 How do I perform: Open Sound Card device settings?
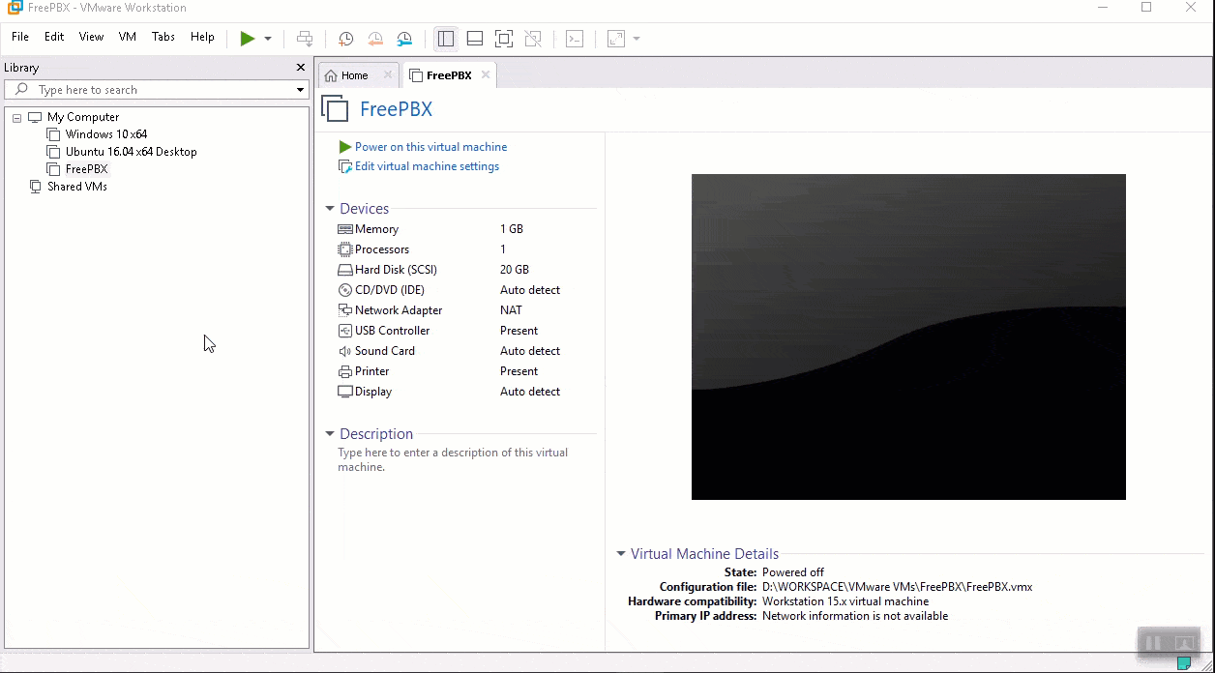385,351
